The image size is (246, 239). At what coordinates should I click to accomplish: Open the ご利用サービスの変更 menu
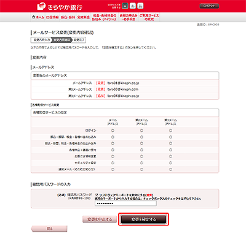(149, 17)
